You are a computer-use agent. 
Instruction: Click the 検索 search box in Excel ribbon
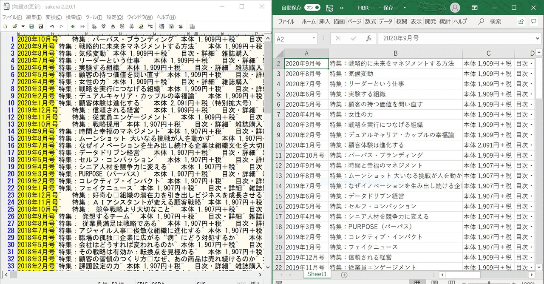[x=490, y=21]
